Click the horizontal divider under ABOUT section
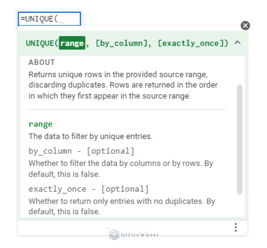267x248 pixels. [x=127, y=109]
